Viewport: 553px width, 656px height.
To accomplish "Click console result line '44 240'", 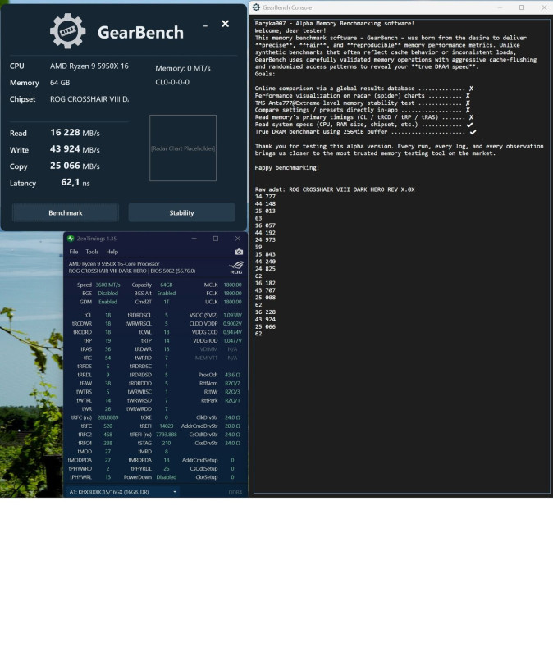I will click(265, 262).
